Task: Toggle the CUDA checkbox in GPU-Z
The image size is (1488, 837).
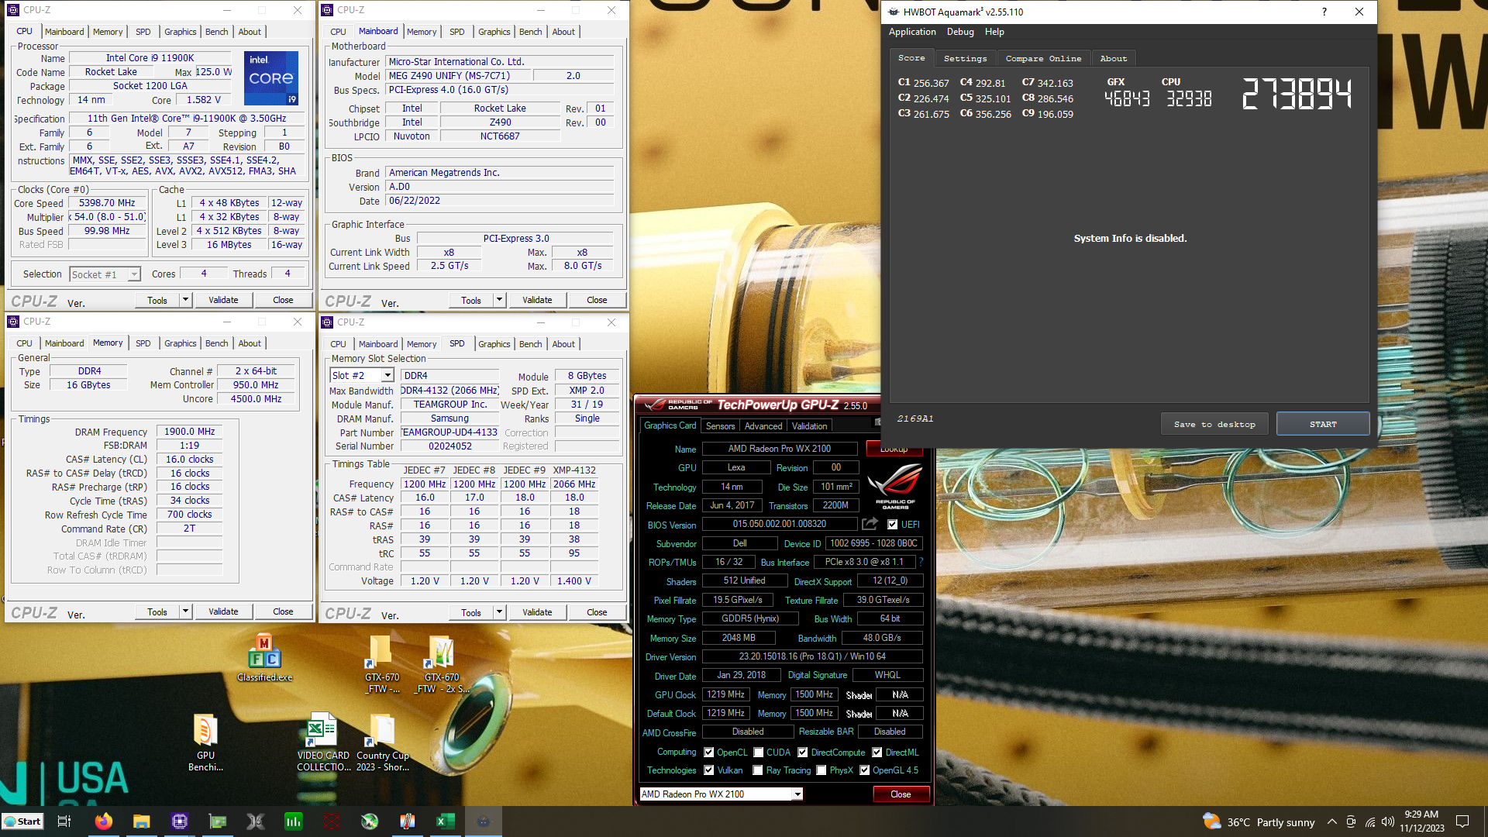Action: pyautogui.click(x=758, y=753)
